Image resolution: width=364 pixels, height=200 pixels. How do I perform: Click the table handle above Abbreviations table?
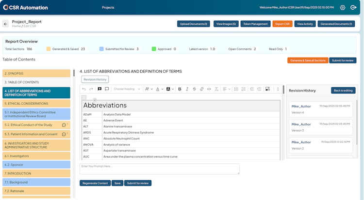(84, 97)
